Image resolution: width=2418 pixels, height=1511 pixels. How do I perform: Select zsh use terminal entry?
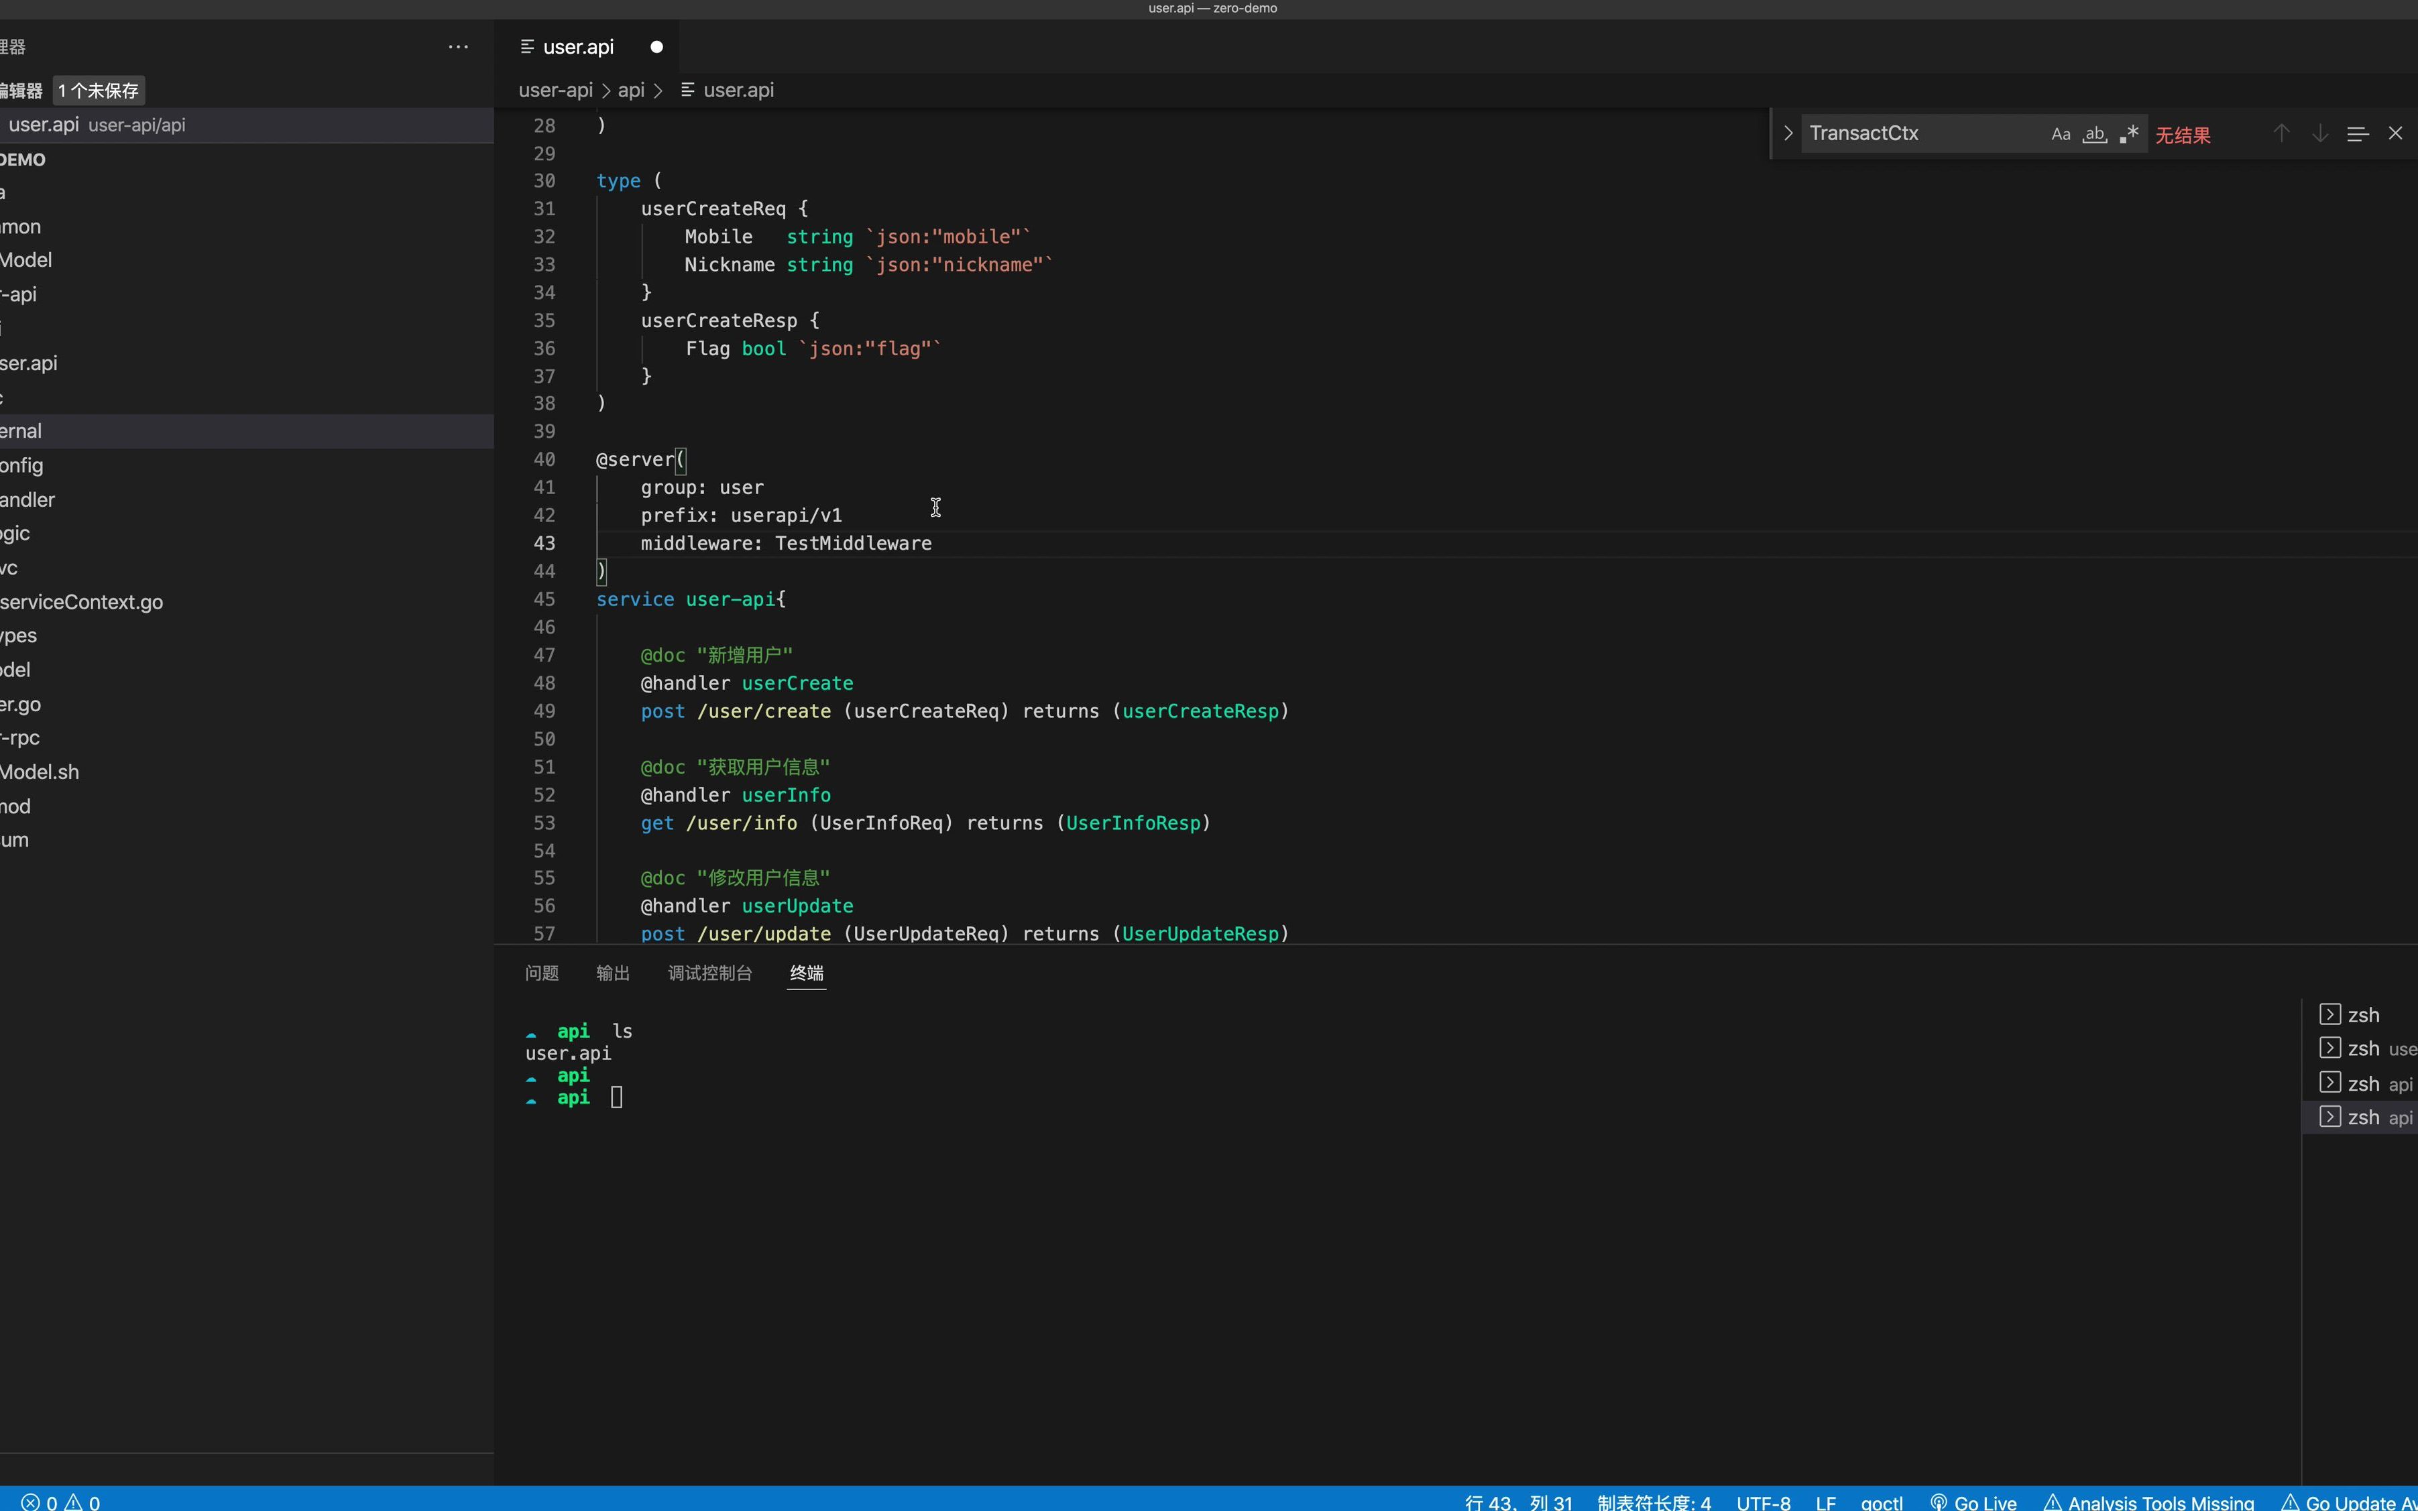click(2360, 1049)
